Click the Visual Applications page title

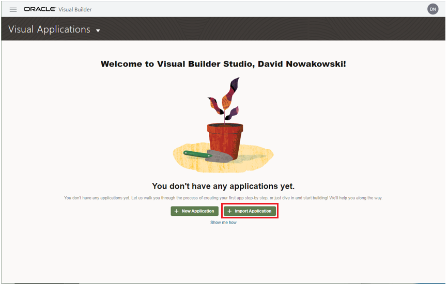coord(49,29)
